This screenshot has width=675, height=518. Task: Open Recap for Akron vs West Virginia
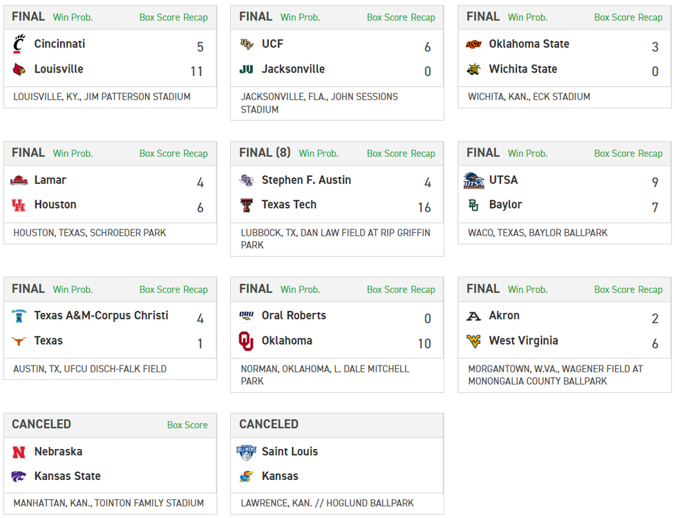coord(650,289)
